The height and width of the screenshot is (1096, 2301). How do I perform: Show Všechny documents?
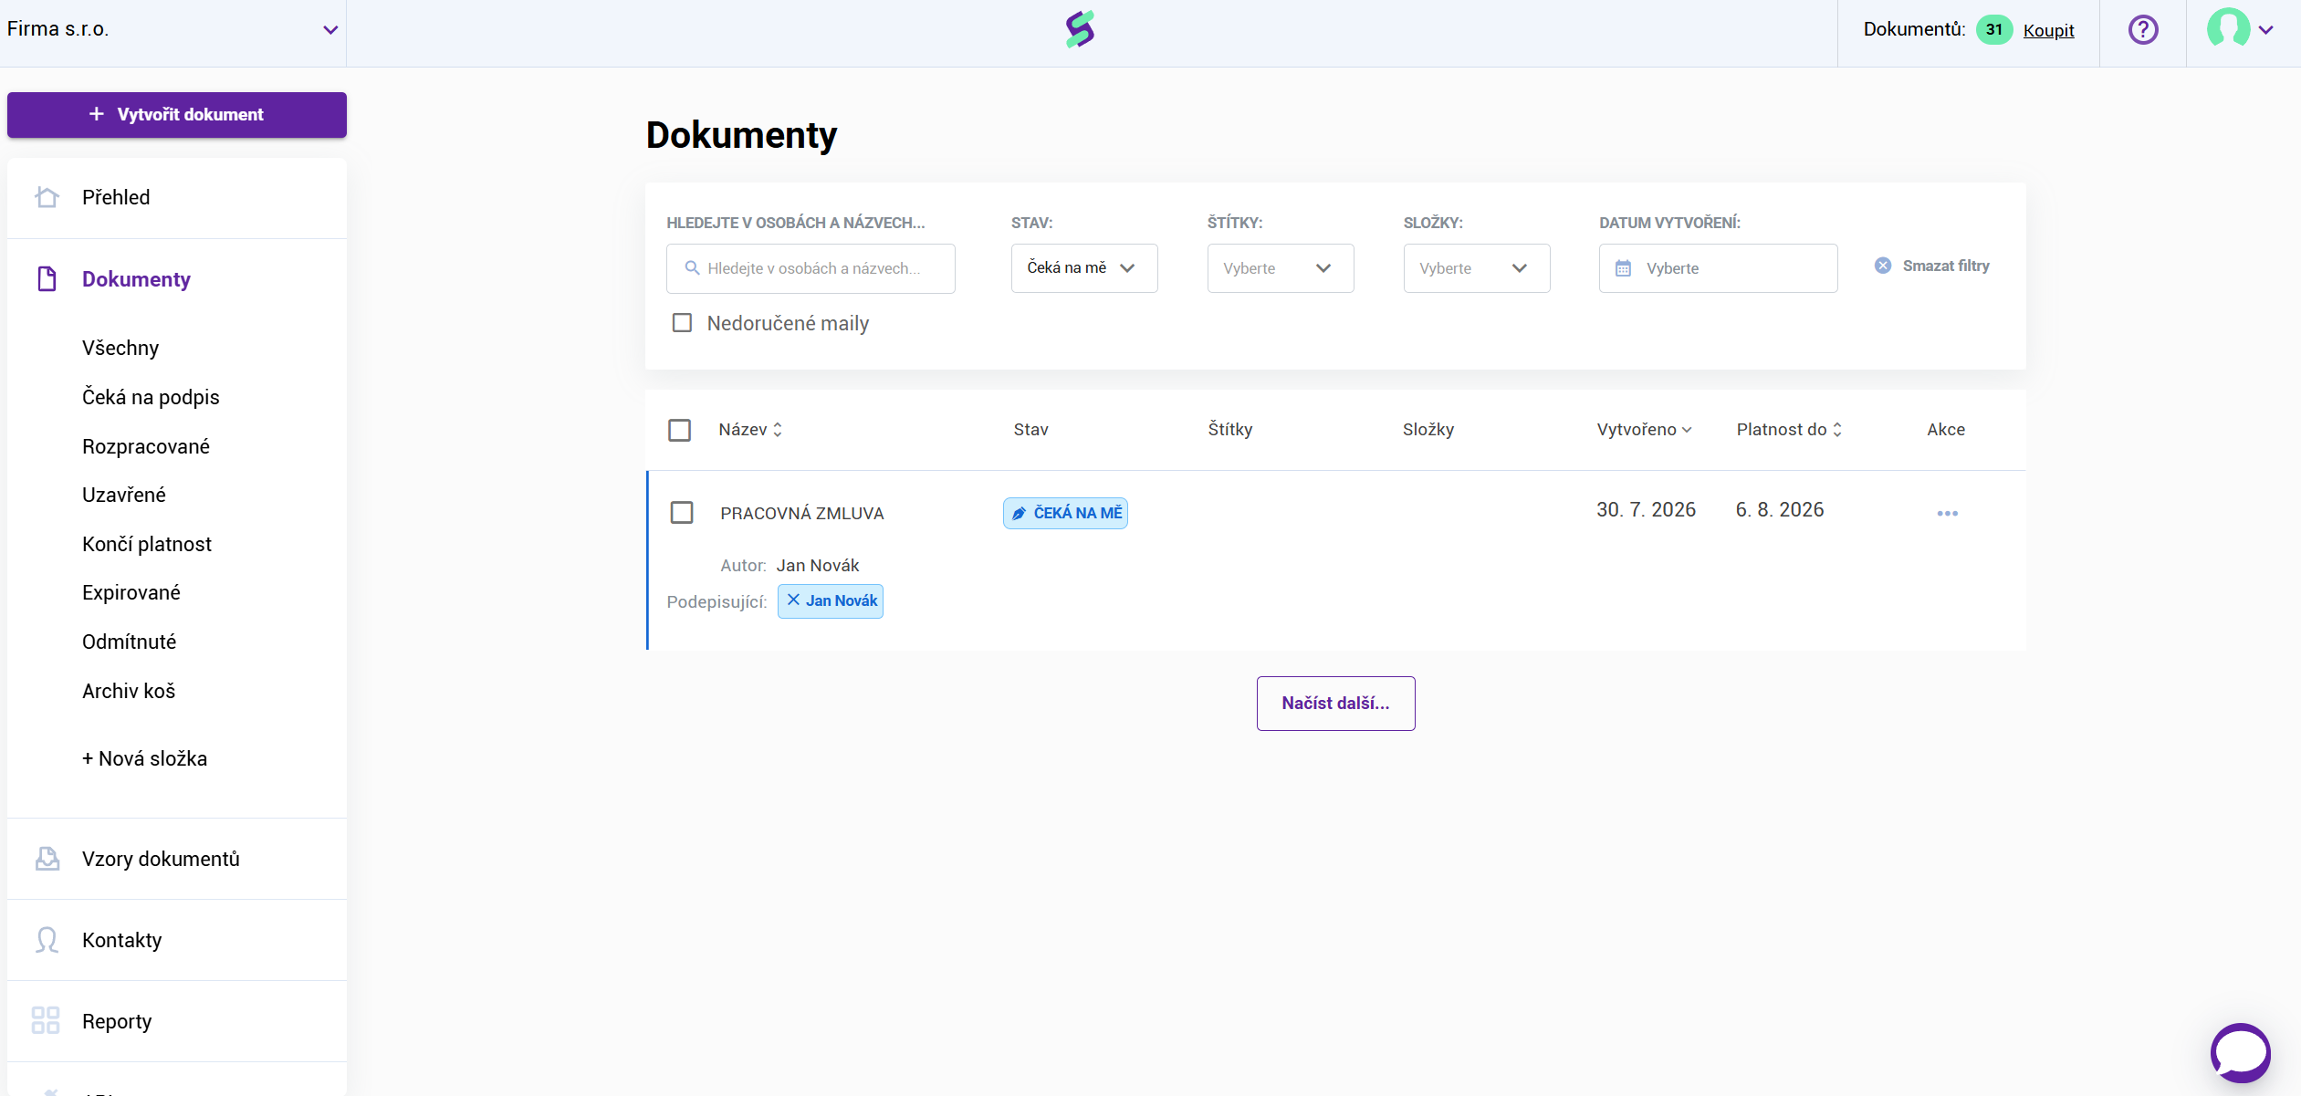tap(120, 348)
